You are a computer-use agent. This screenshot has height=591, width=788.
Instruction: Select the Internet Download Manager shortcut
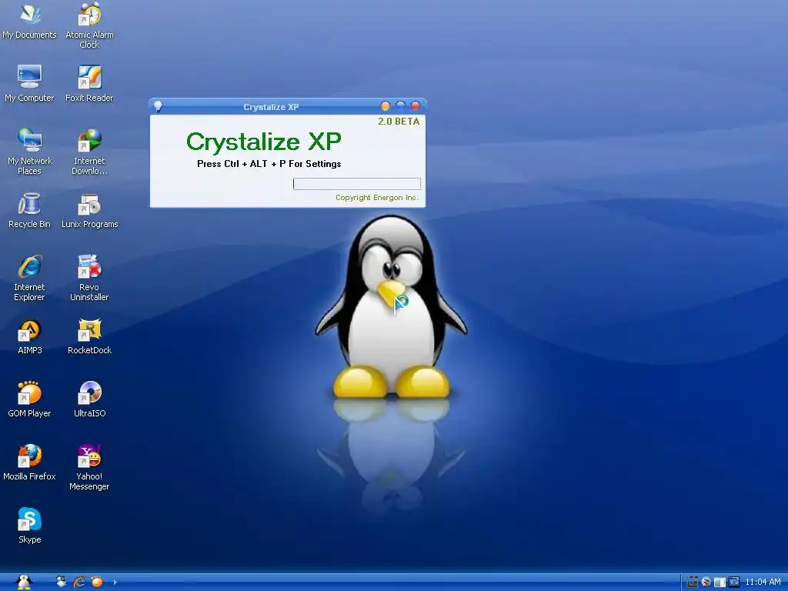coord(89,152)
